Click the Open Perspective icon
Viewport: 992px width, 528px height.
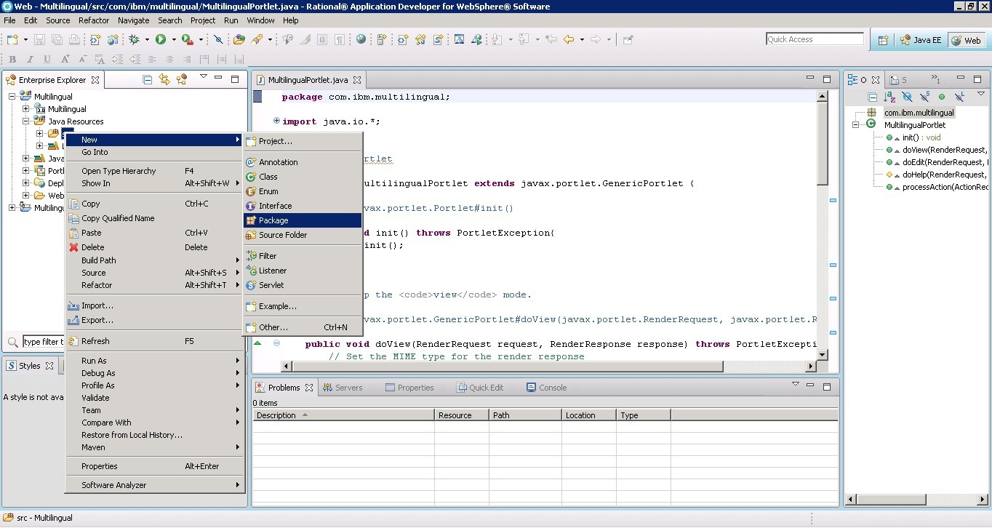[x=883, y=40]
